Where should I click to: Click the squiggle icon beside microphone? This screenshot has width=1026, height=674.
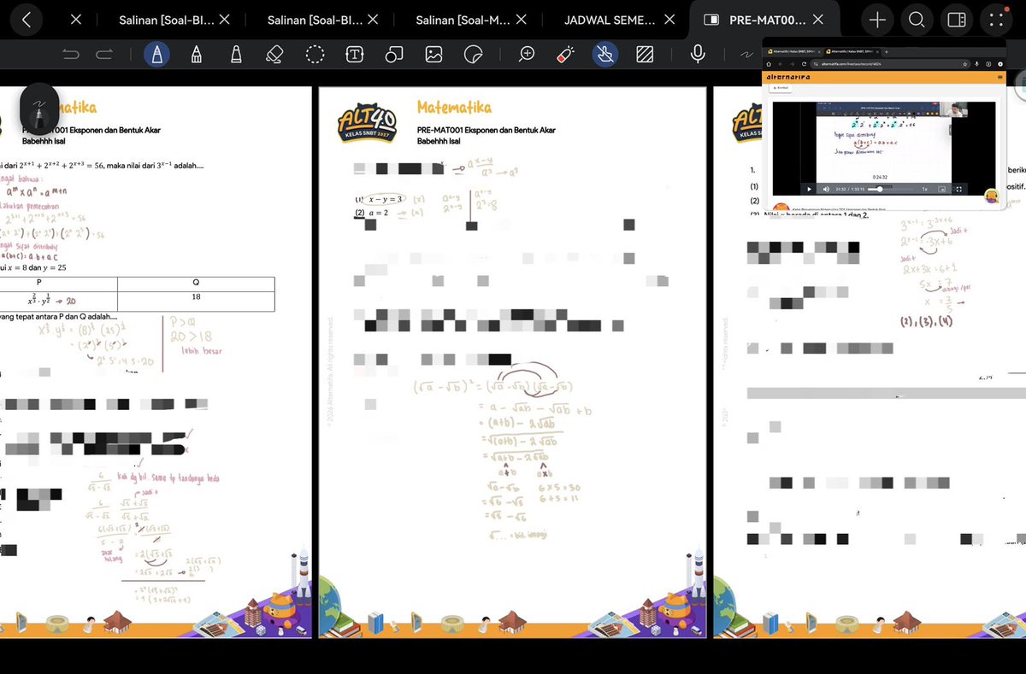[746, 55]
